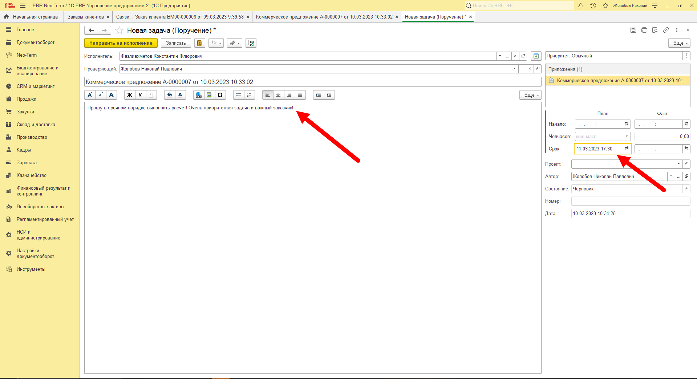Expand the Проверяющий dropdown list

pos(514,69)
